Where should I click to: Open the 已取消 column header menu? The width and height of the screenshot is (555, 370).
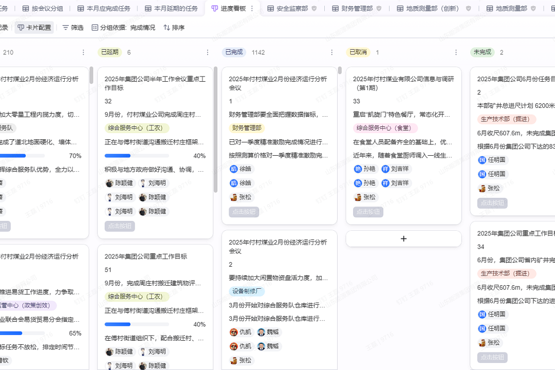[x=456, y=52]
